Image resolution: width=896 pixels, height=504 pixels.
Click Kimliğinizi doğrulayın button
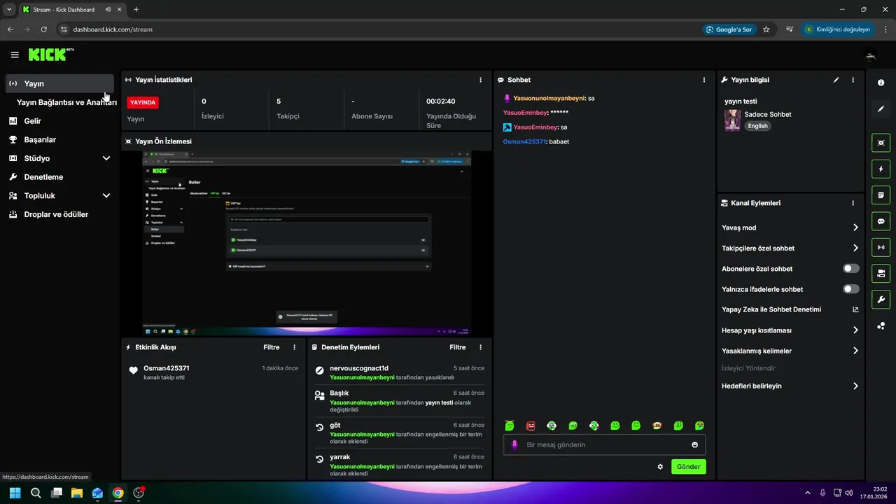(x=839, y=29)
